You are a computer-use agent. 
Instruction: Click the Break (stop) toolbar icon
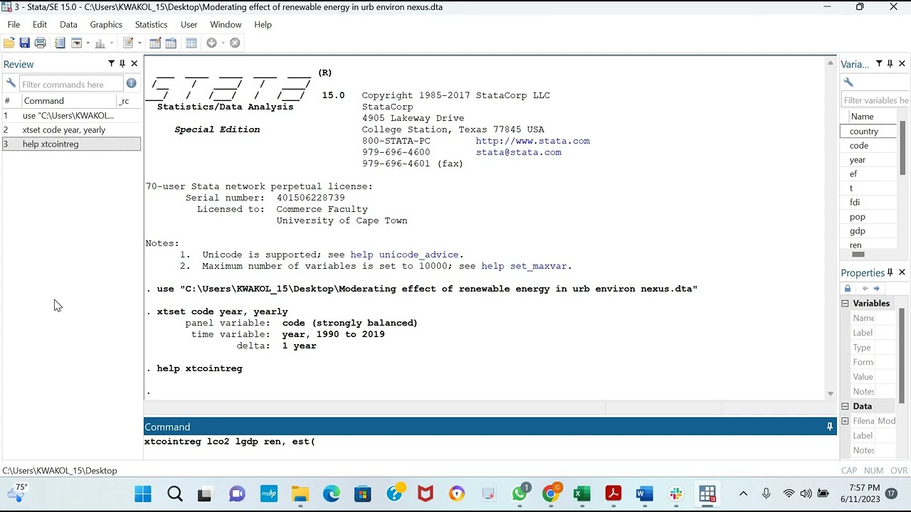[x=235, y=43]
